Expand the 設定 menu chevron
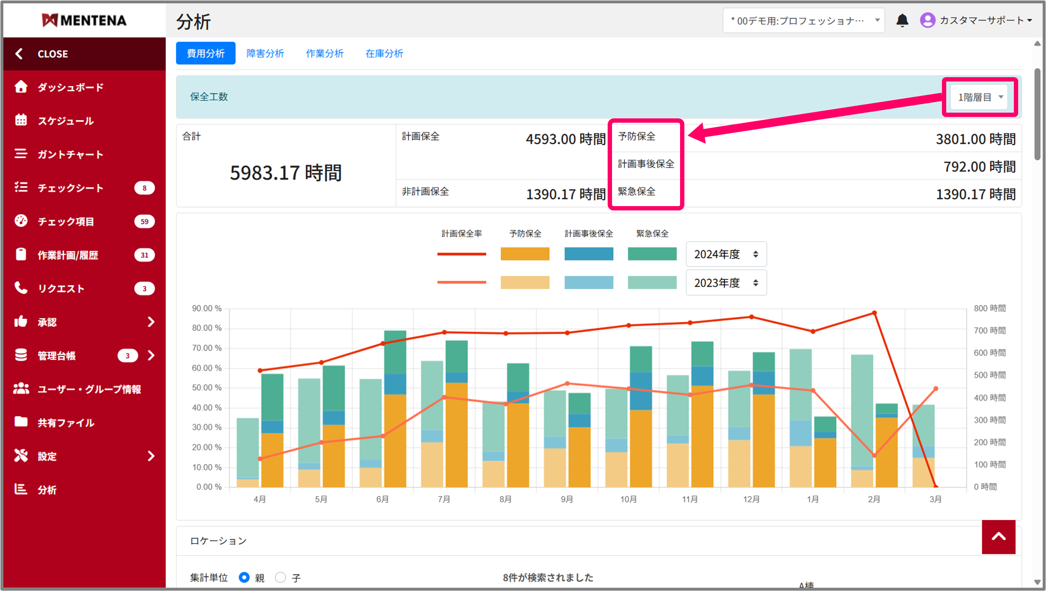The image size is (1046, 591). (151, 456)
